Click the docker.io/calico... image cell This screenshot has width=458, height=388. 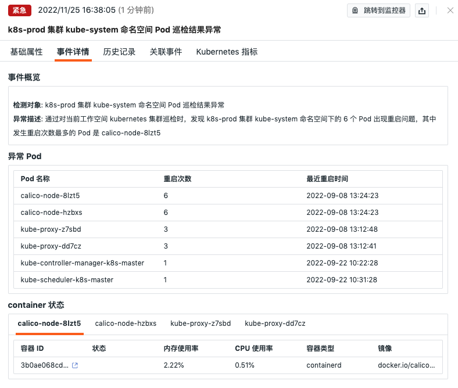406,365
